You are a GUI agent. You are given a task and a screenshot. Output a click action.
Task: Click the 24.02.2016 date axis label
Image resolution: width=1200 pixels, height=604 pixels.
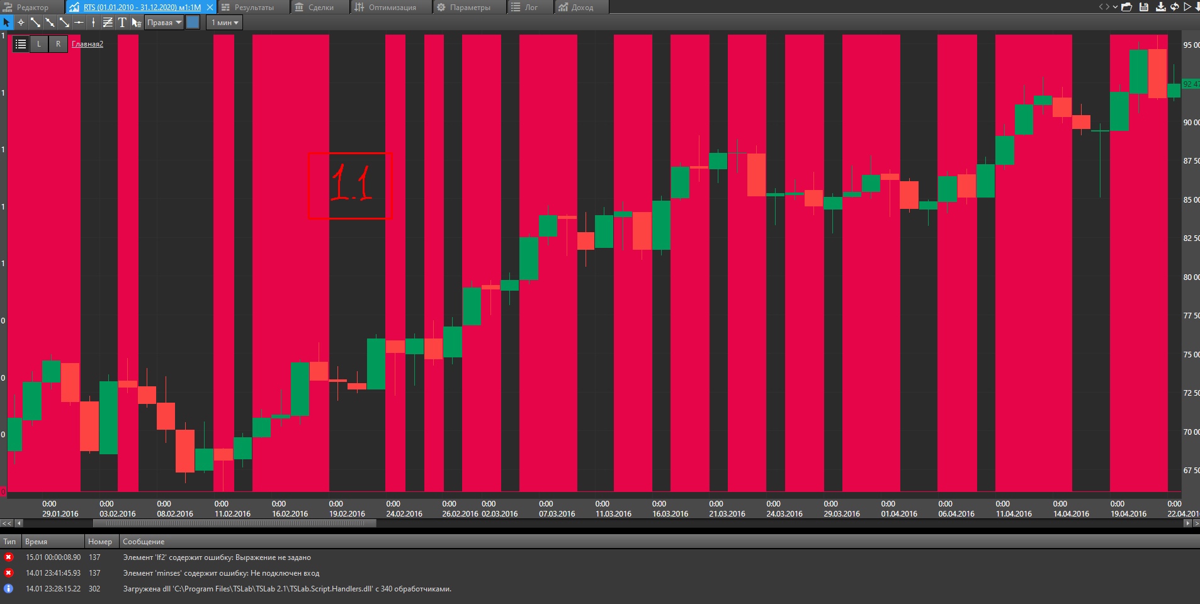404,514
